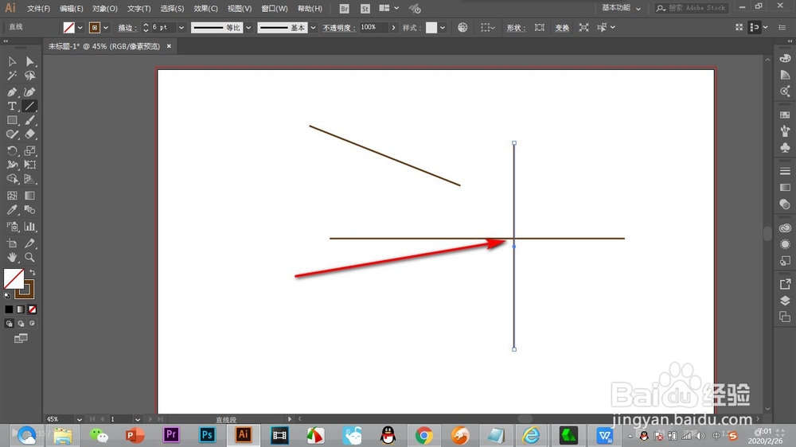The image size is (796, 447).
Task: Open Adobe Bridge via Br button
Action: 344,9
